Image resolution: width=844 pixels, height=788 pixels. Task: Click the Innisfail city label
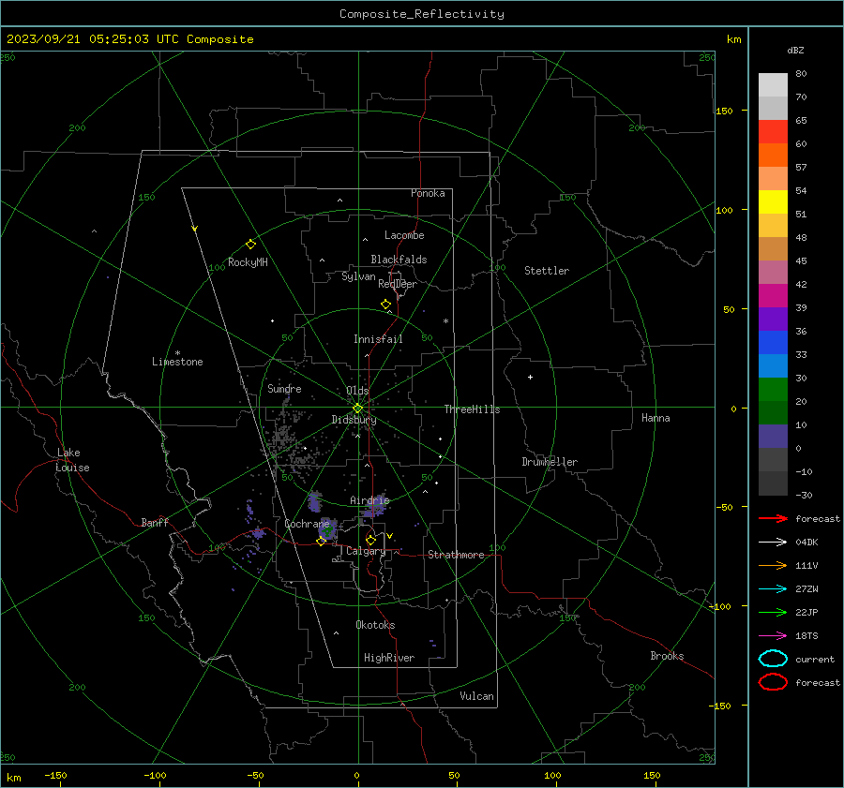coord(378,339)
